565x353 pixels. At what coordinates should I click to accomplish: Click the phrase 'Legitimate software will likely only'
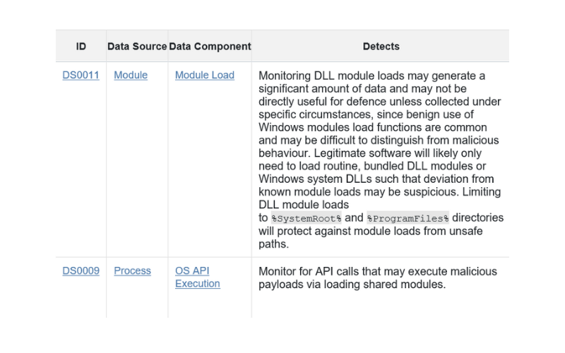click(398, 153)
